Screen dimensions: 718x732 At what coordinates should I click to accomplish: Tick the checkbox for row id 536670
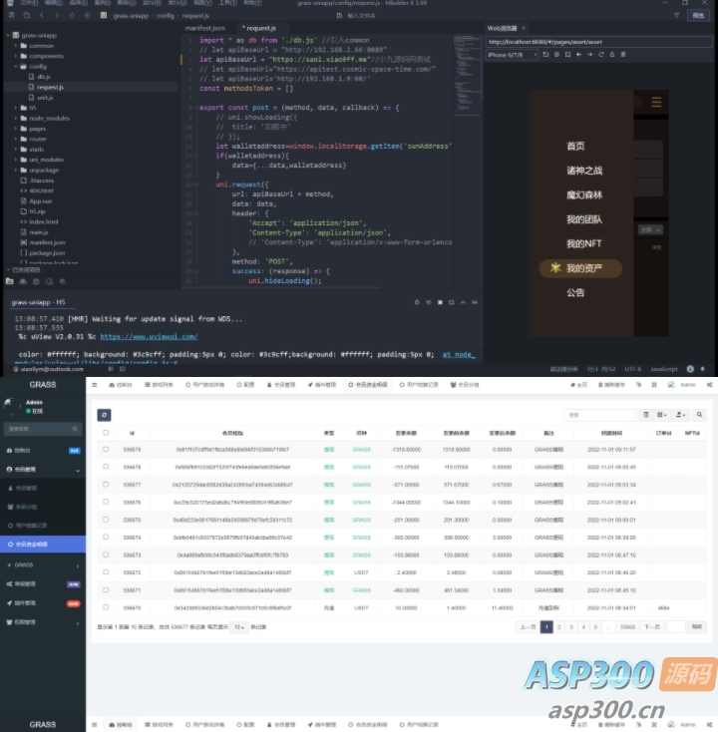pyautogui.click(x=106, y=607)
